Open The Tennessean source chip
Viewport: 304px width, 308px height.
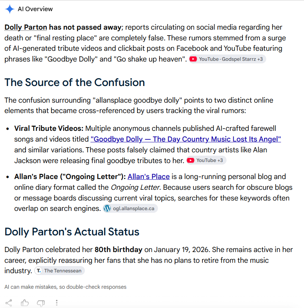(60, 271)
